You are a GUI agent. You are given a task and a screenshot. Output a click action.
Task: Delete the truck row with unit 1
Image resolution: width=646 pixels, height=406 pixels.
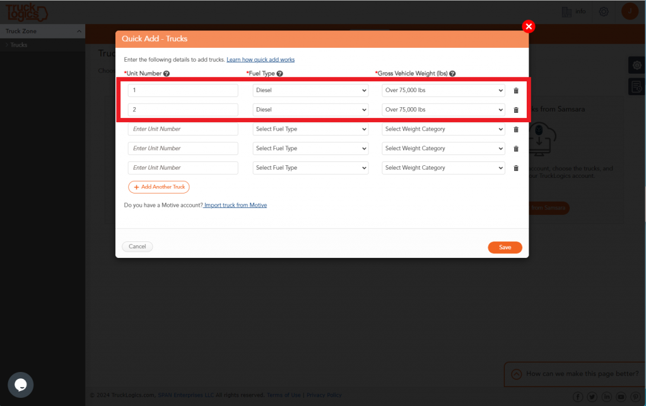[516, 91]
